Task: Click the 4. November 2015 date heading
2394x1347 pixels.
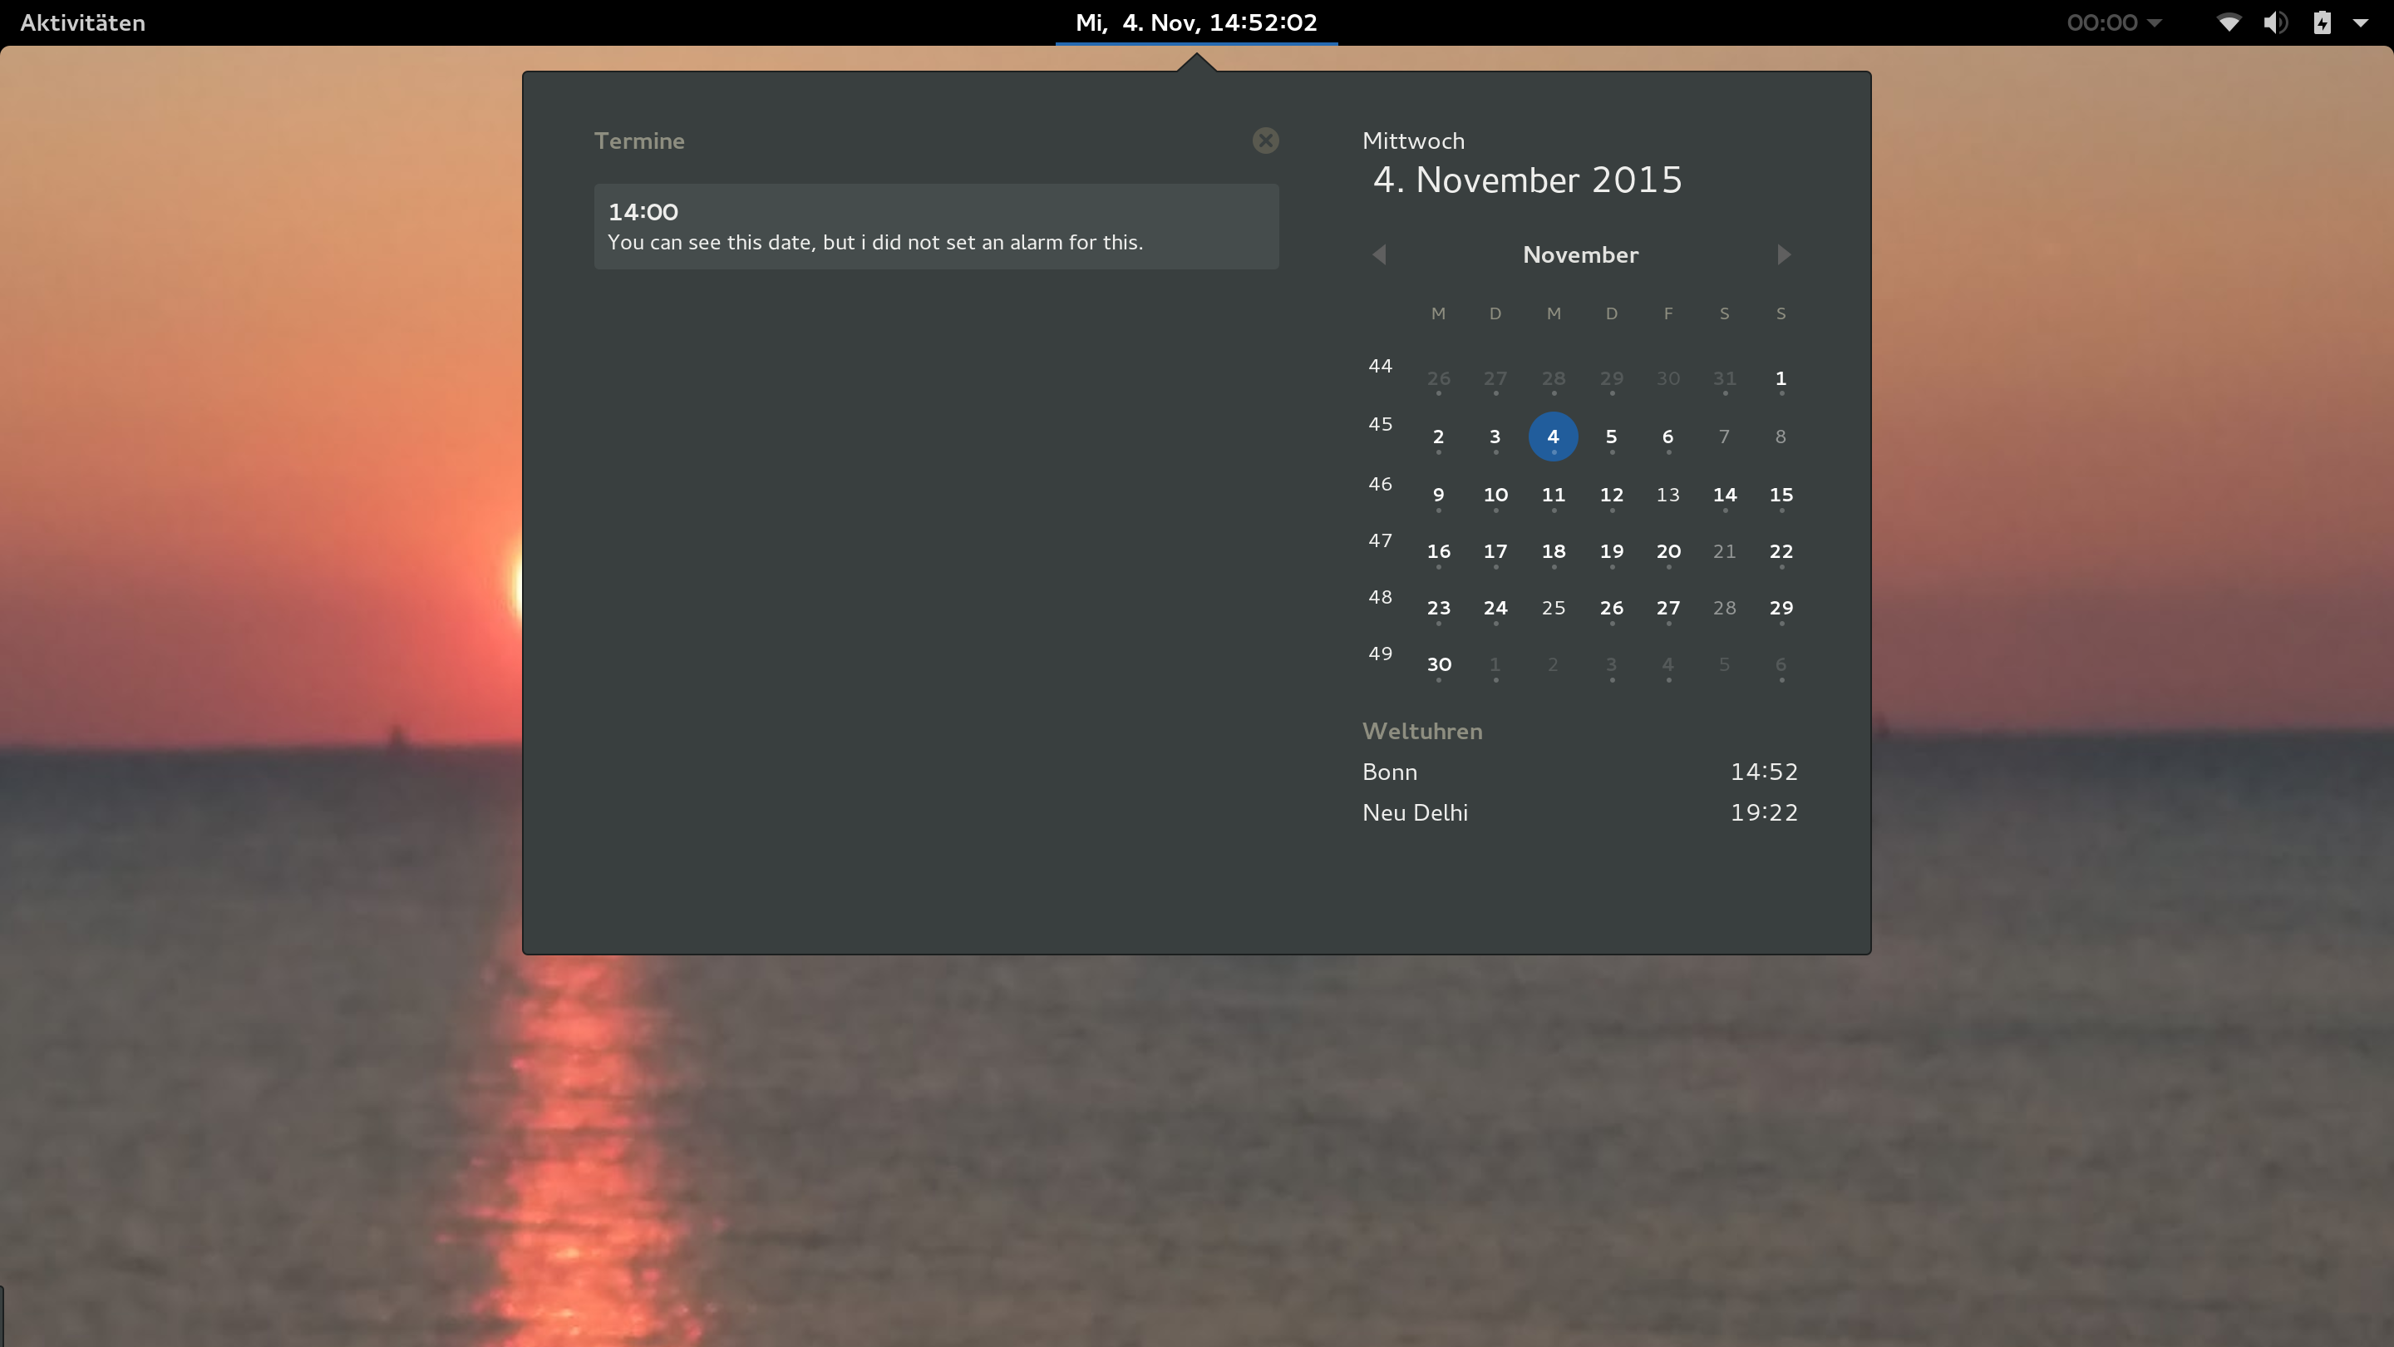Action: point(1528,180)
